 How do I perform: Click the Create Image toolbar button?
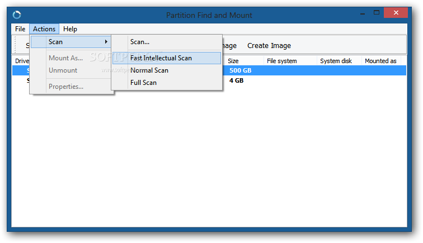[269, 46]
